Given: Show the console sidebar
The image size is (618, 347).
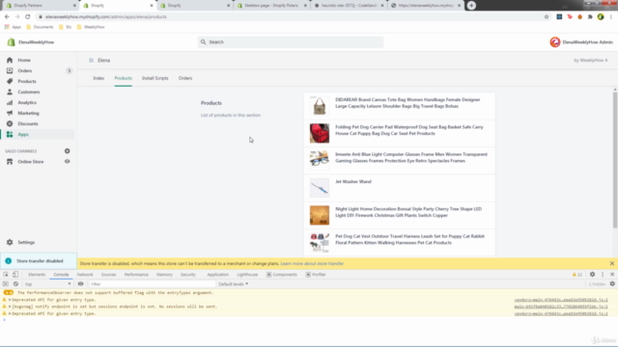Looking at the screenshot, I should click(6, 284).
